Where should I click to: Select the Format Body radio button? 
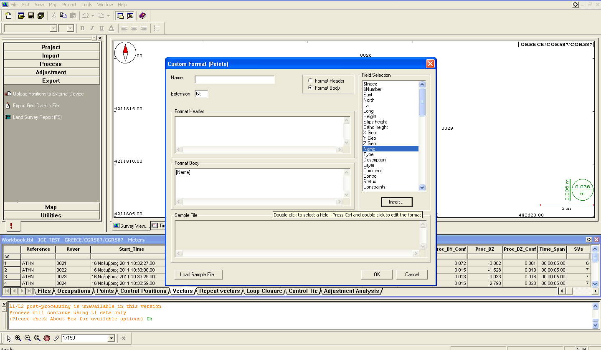point(310,88)
